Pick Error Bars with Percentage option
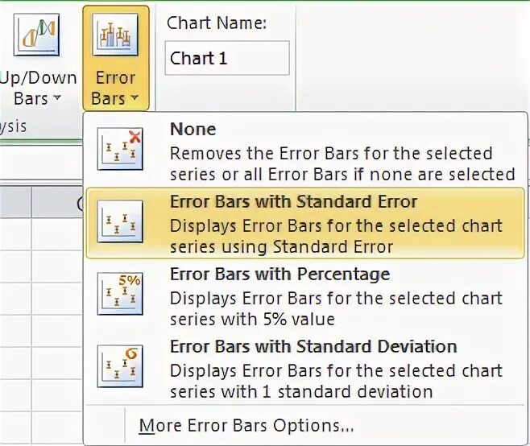530x446 pixels. pyautogui.click(x=279, y=274)
